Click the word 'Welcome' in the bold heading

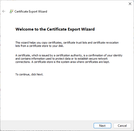[25, 29]
